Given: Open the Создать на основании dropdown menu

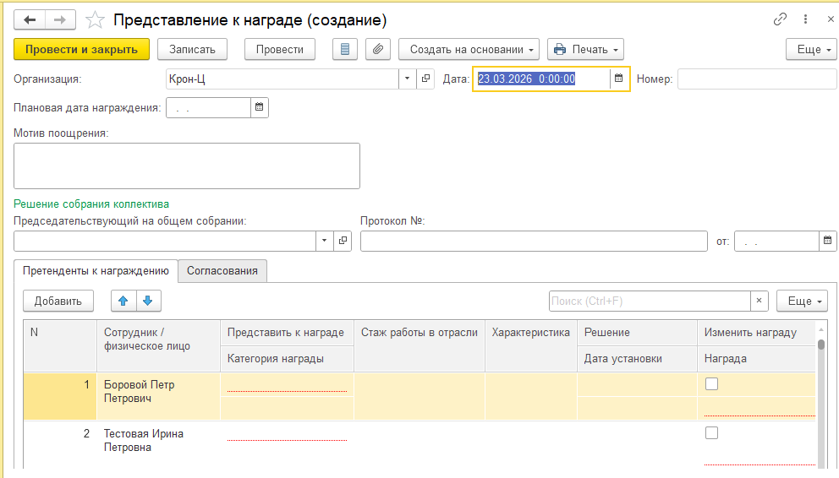Looking at the screenshot, I should pos(469,49).
